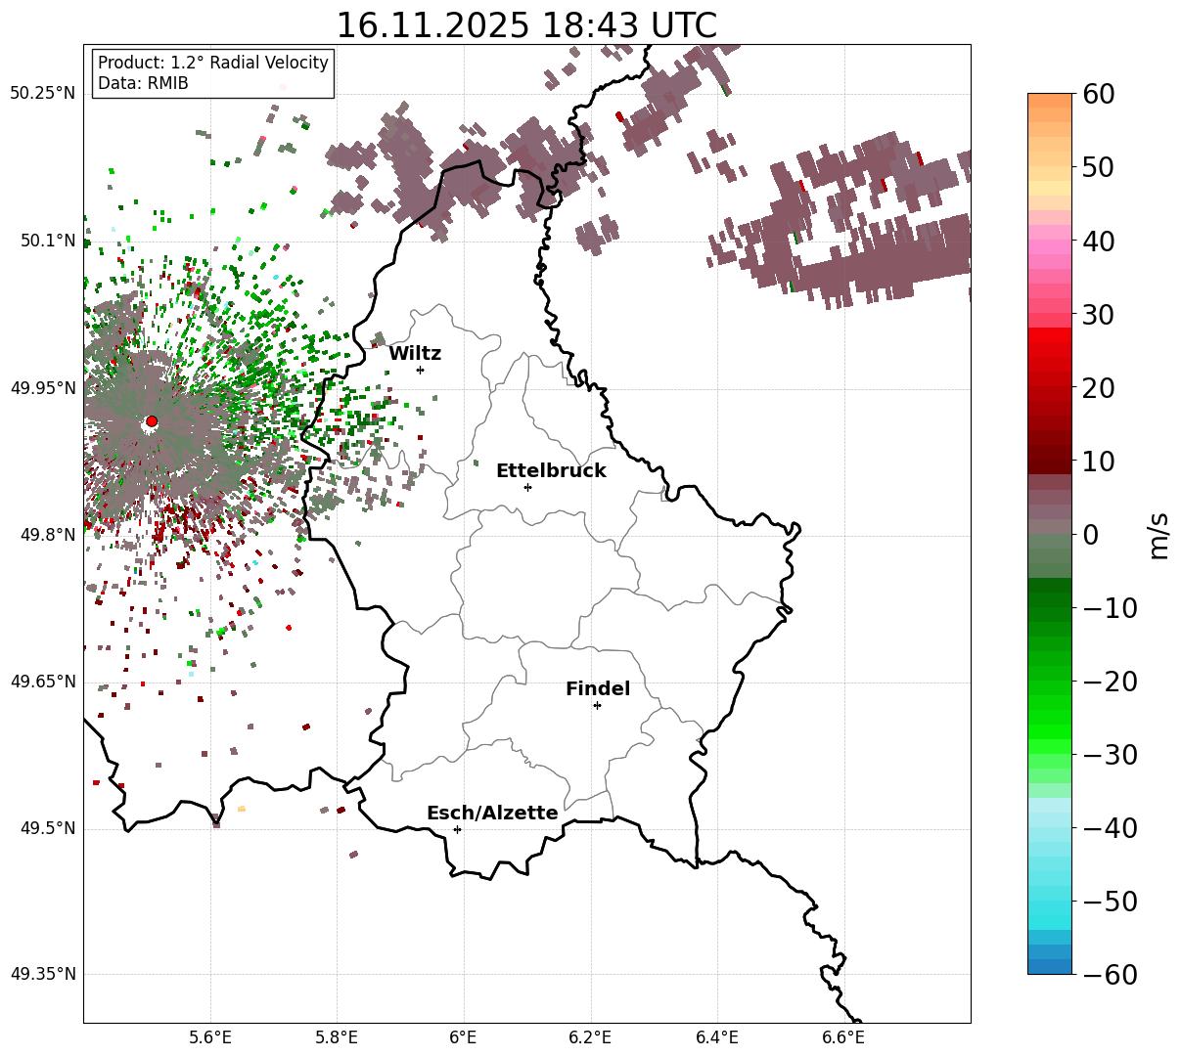The height and width of the screenshot is (1057, 1181).
Task: Click the 10 colorbar tick label
Action: pyautogui.click(x=1098, y=461)
